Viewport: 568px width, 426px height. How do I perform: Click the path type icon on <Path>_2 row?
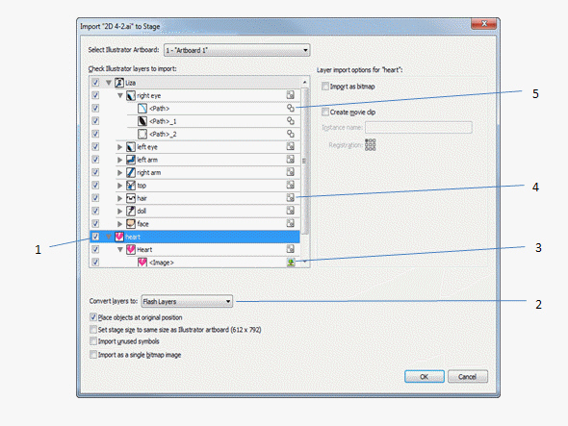point(291,134)
